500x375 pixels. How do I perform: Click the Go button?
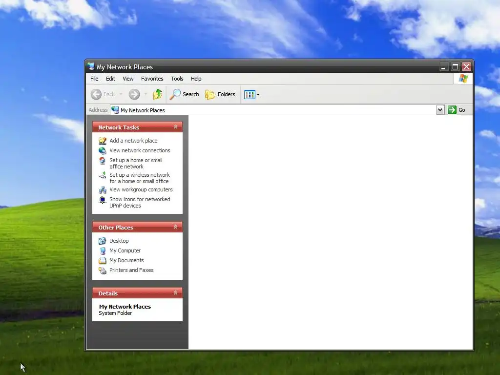(457, 110)
